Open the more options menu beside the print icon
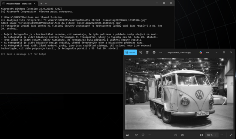Screen dimensions: 236x139 161,52
